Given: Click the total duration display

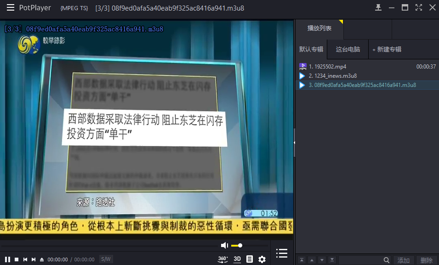Looking at the screenshot, I should 84,259.
